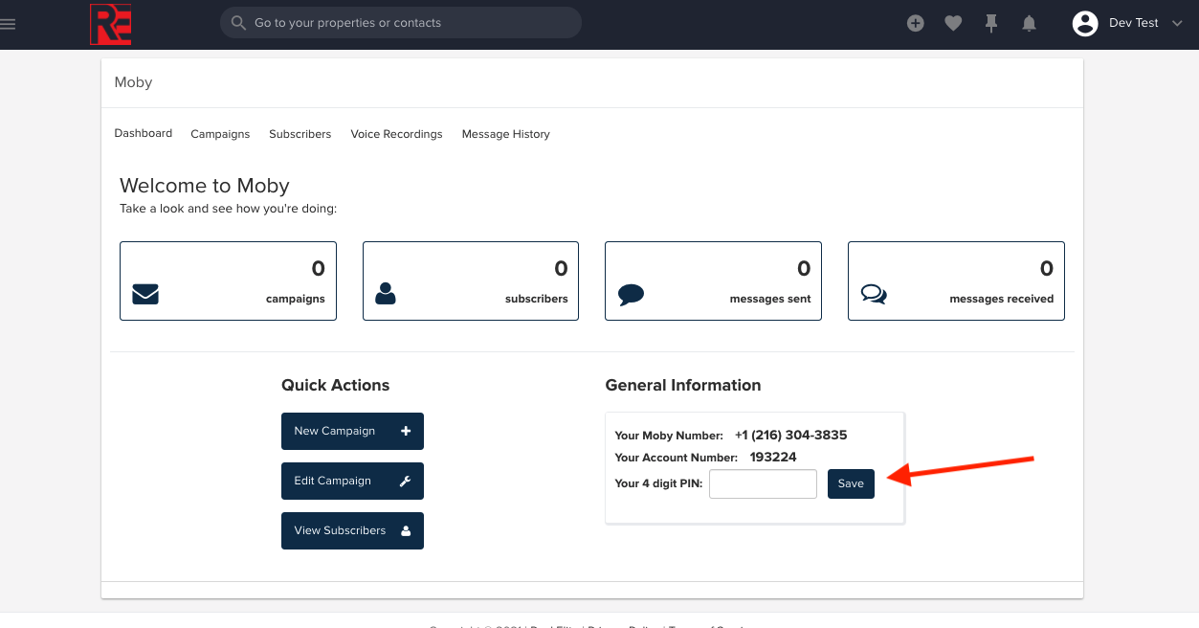This screenshot has width=1199, height=628.
Task: Click the Welcome to Moby heading
Action: [205, 186]
